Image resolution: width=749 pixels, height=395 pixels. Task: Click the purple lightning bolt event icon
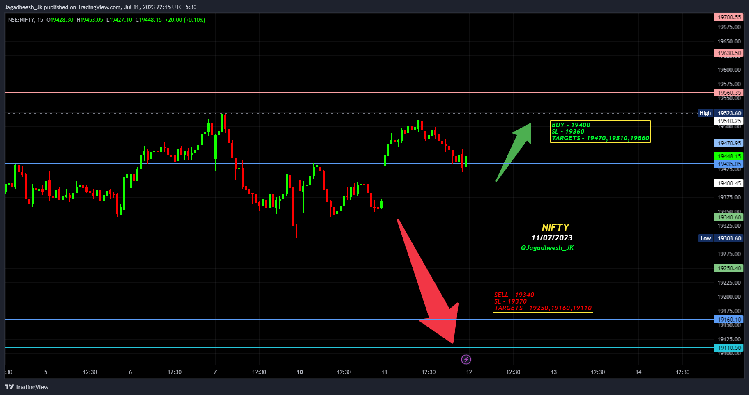[466, 360]
